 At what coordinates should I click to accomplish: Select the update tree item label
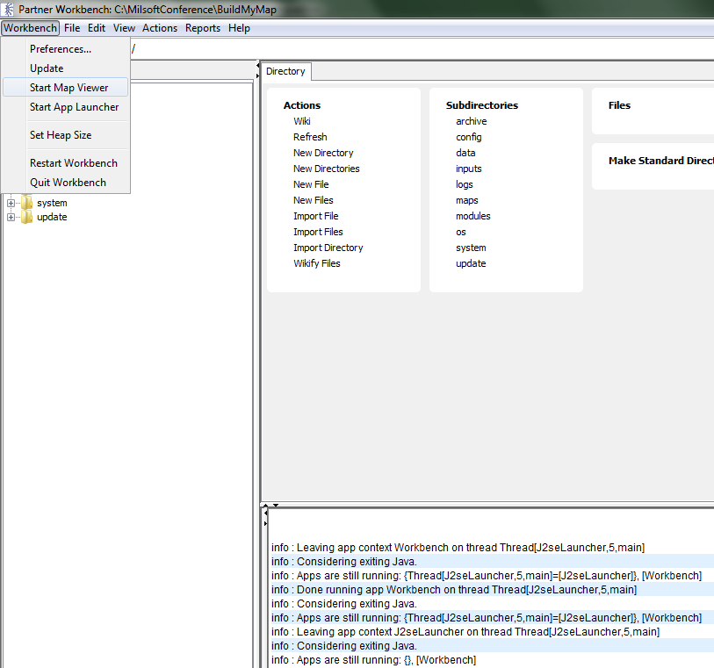click(52, 217)
